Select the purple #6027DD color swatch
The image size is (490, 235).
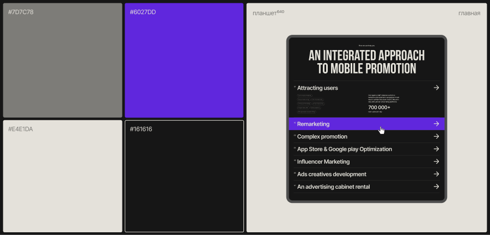(184, 60)
